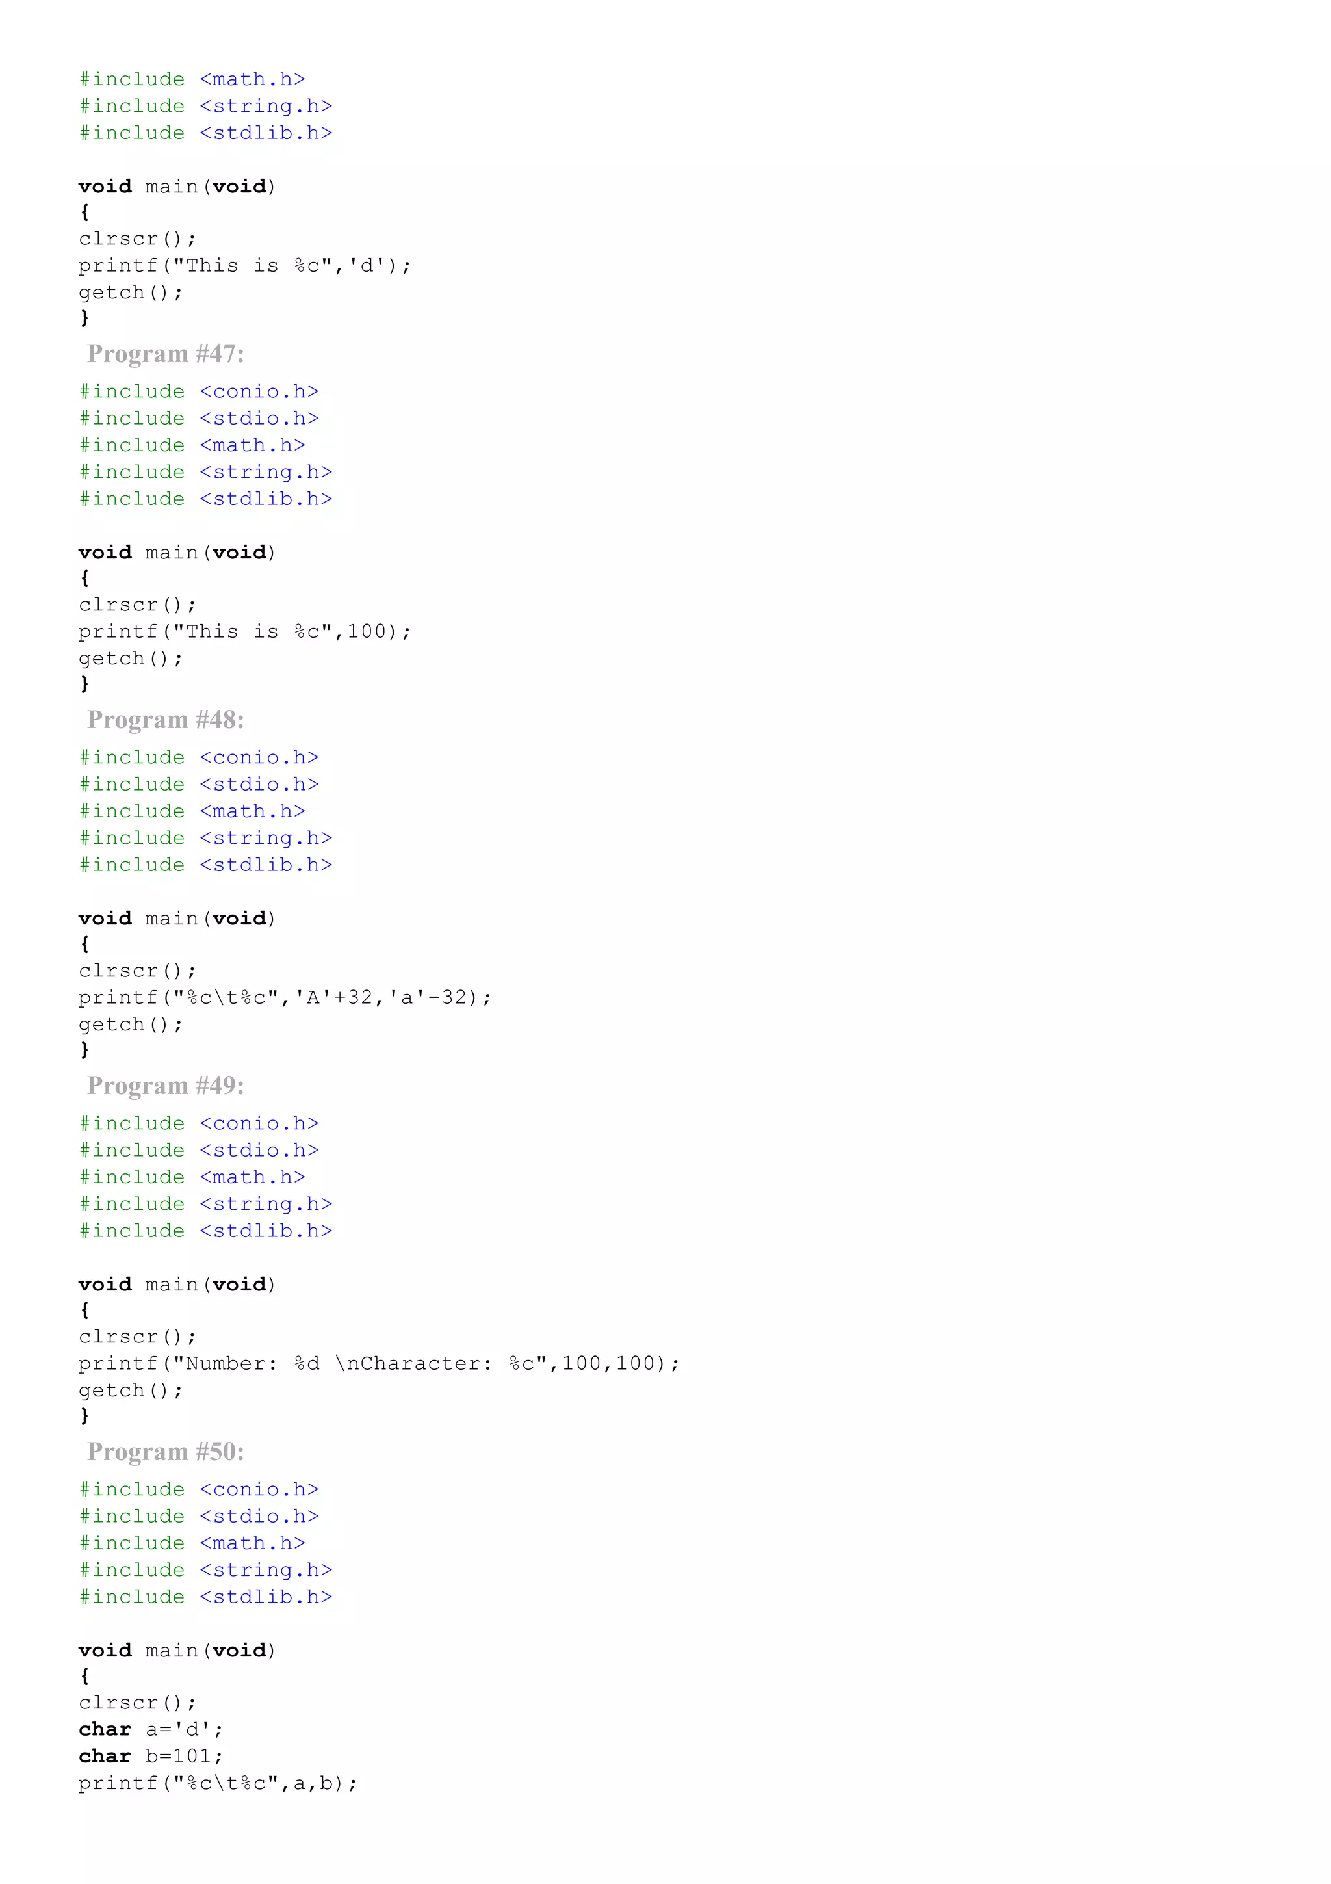1331x1884 pixels.
Task: Click the printf line with 'A'+32,'a'-32
Action: 285,998
